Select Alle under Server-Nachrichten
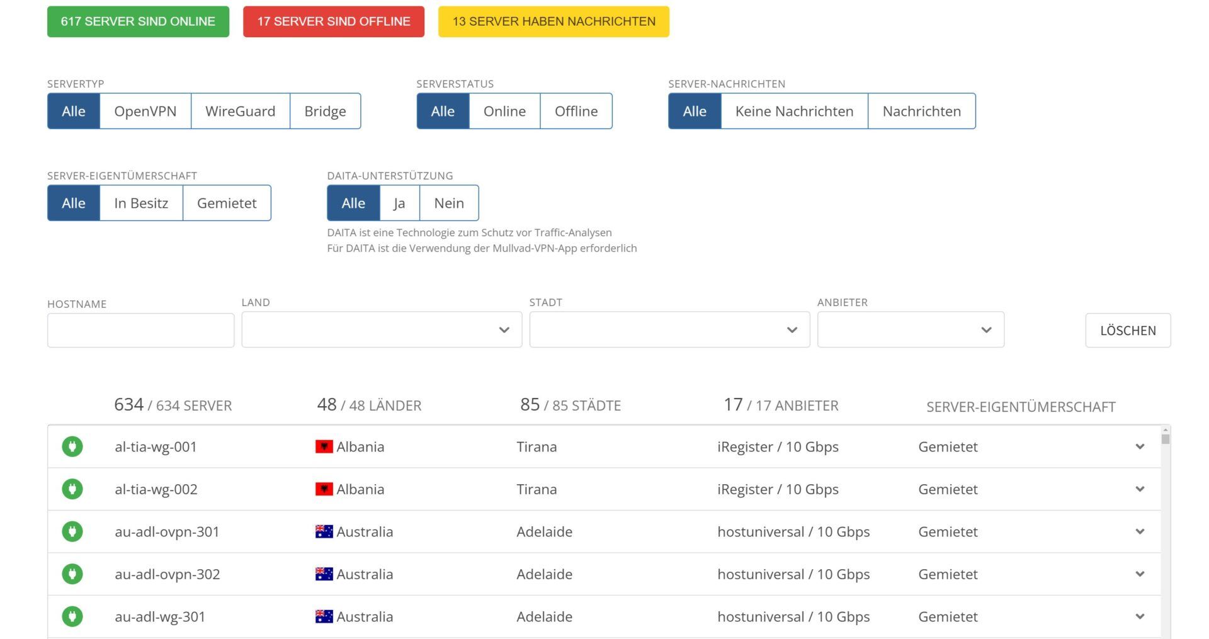 coord(695,111)
